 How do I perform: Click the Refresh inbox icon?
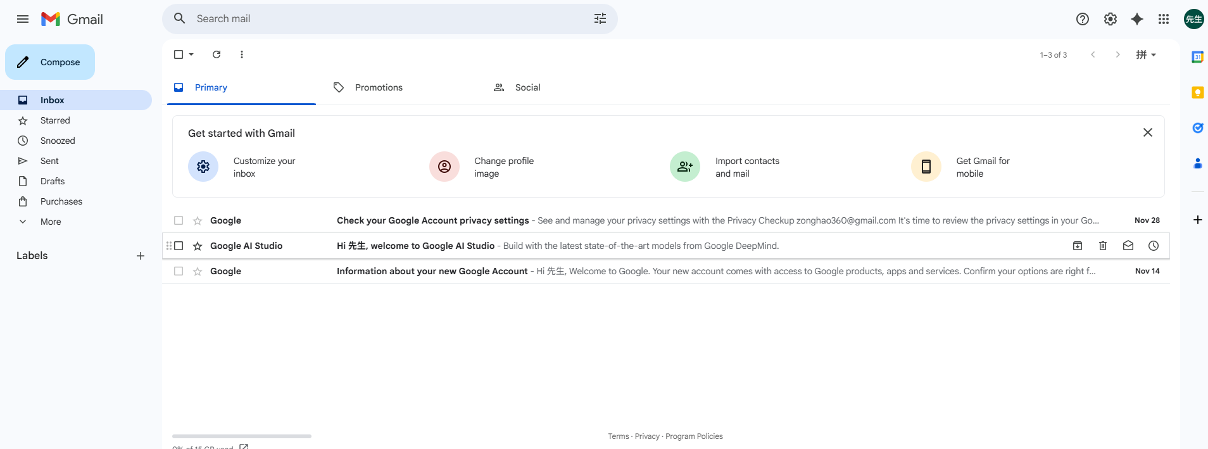217,54
